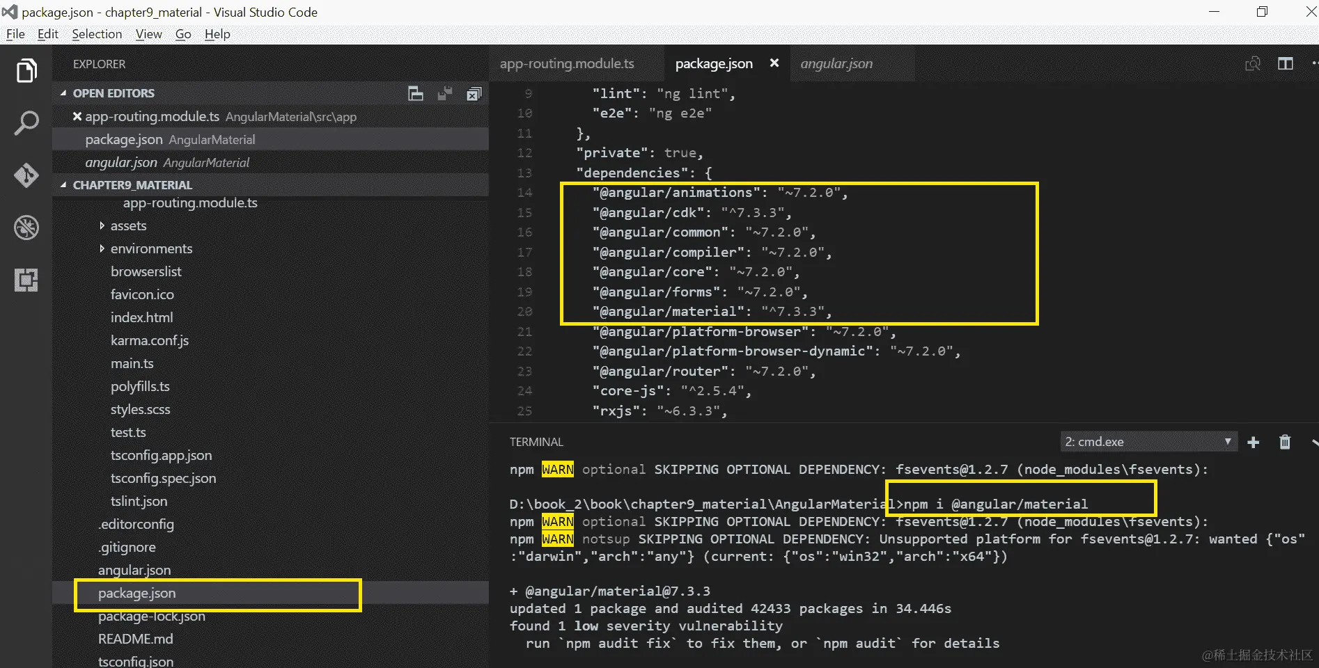Open the Debug view in activity bar
The height and width of the screenshot is (668, 1319).
coord(26,228)
